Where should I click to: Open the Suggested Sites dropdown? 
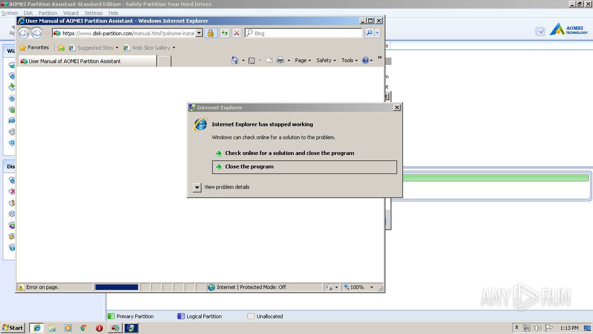point(117,48)
